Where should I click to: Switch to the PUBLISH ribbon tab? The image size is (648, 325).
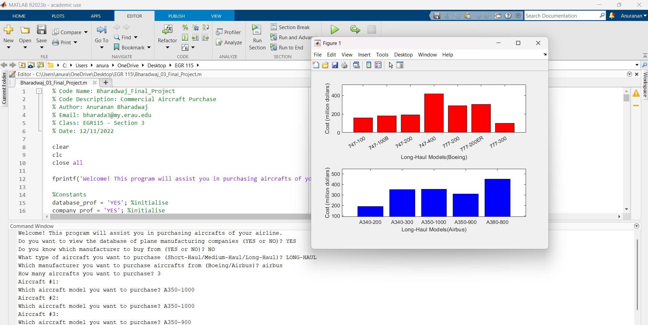pos(177,16)
